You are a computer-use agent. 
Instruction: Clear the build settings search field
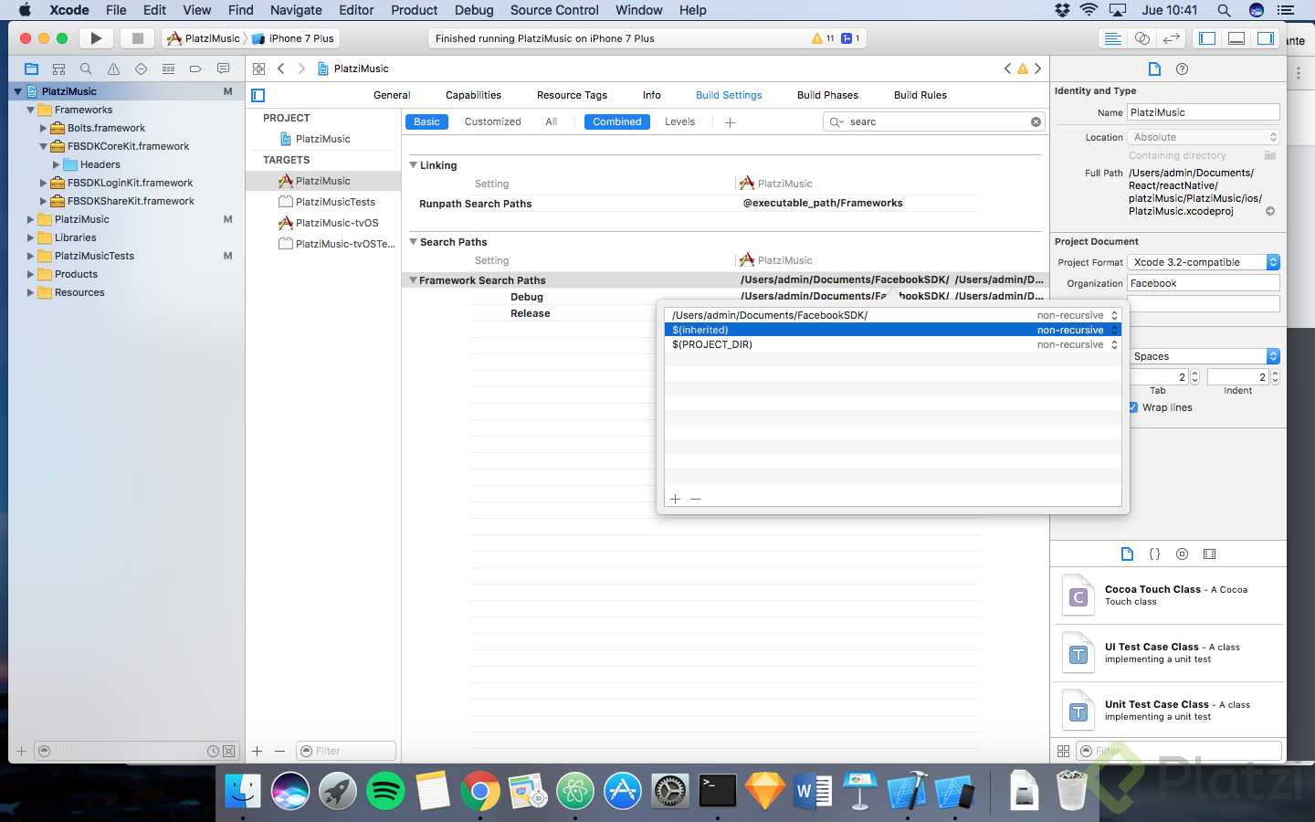[x=1036, y=121]
